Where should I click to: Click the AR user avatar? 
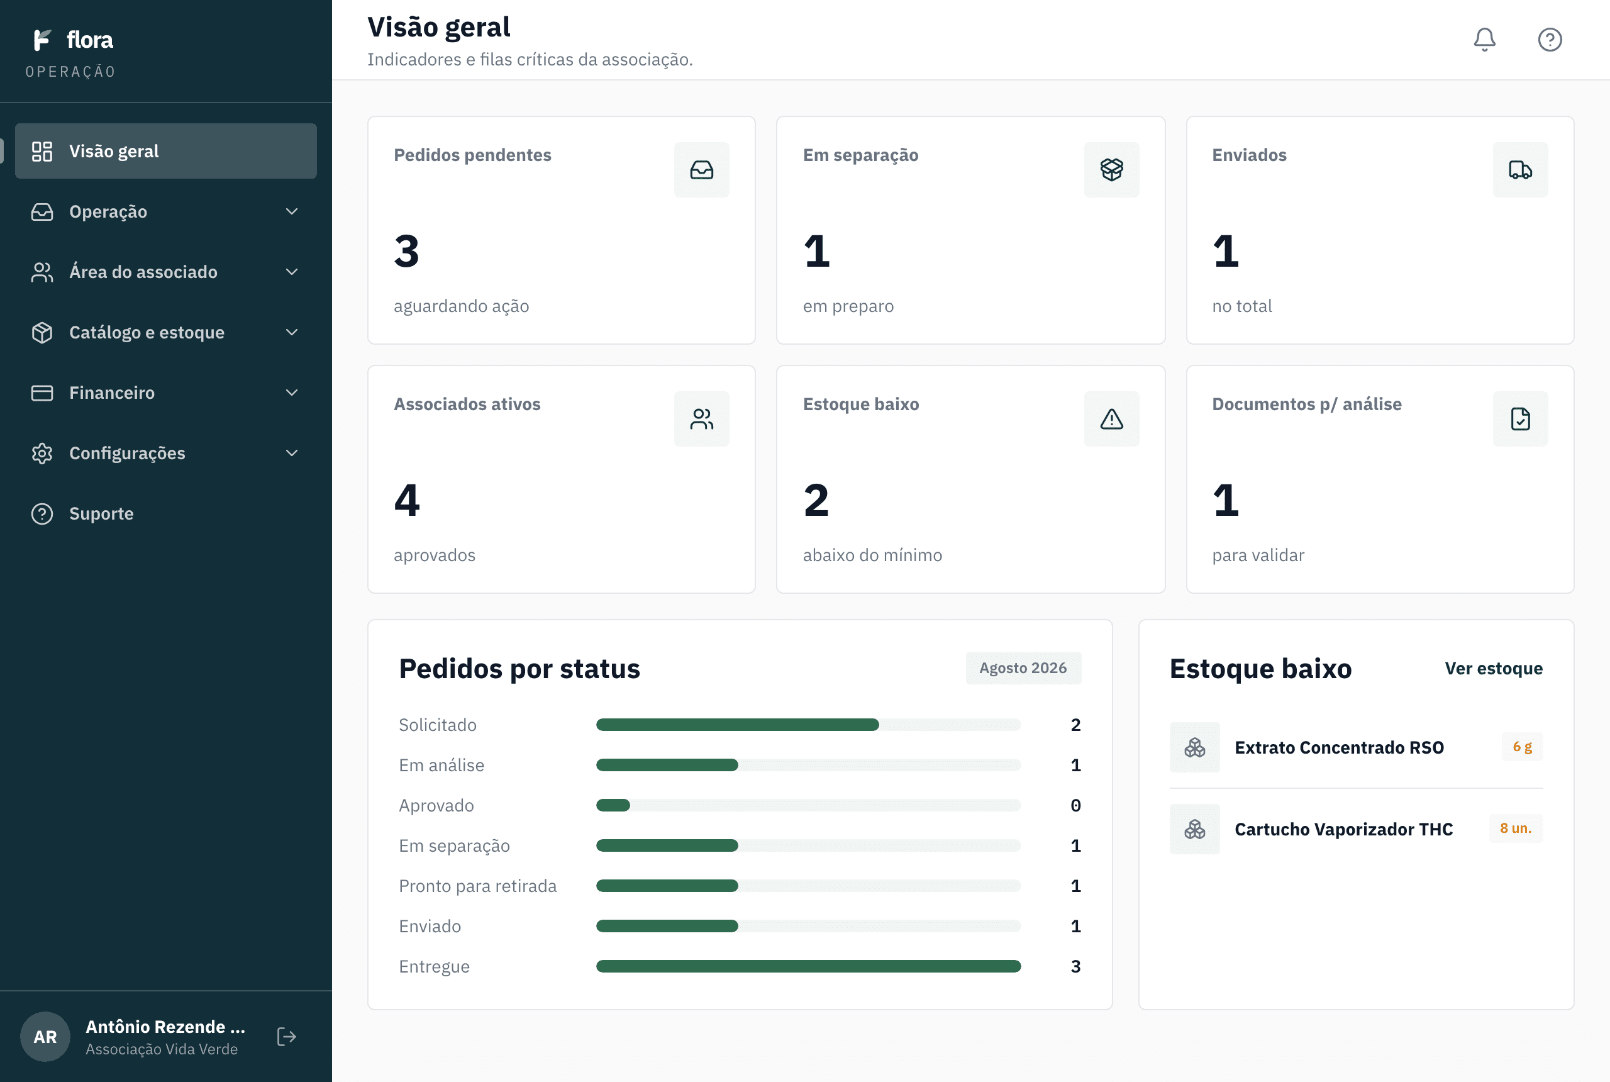coord(45,1037)
